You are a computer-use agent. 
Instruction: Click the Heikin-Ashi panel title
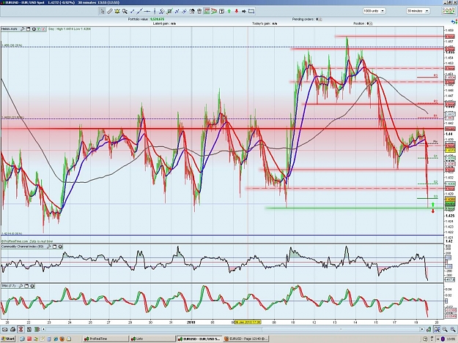10,29
